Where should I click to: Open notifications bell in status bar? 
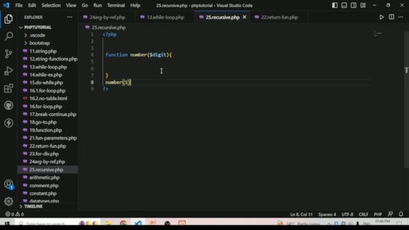click(x=401, y=214)
